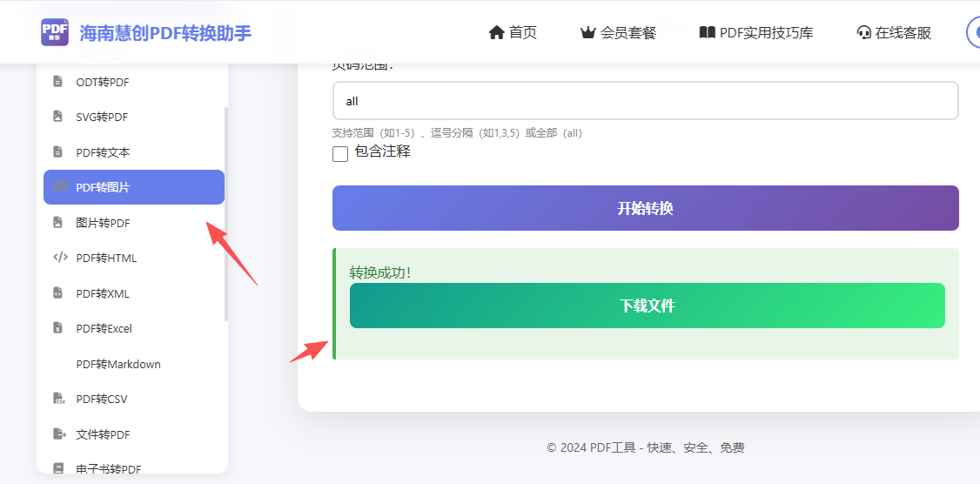The width and height of the screenshot is (980, 484).
Task: Click the 开始转换 button
Action: pyautogui.click(x=646, y=208)
